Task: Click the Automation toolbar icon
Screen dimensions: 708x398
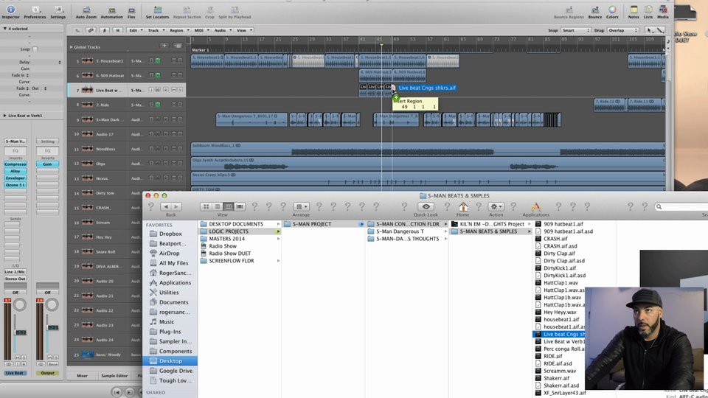Action: (x=111, y=10)
